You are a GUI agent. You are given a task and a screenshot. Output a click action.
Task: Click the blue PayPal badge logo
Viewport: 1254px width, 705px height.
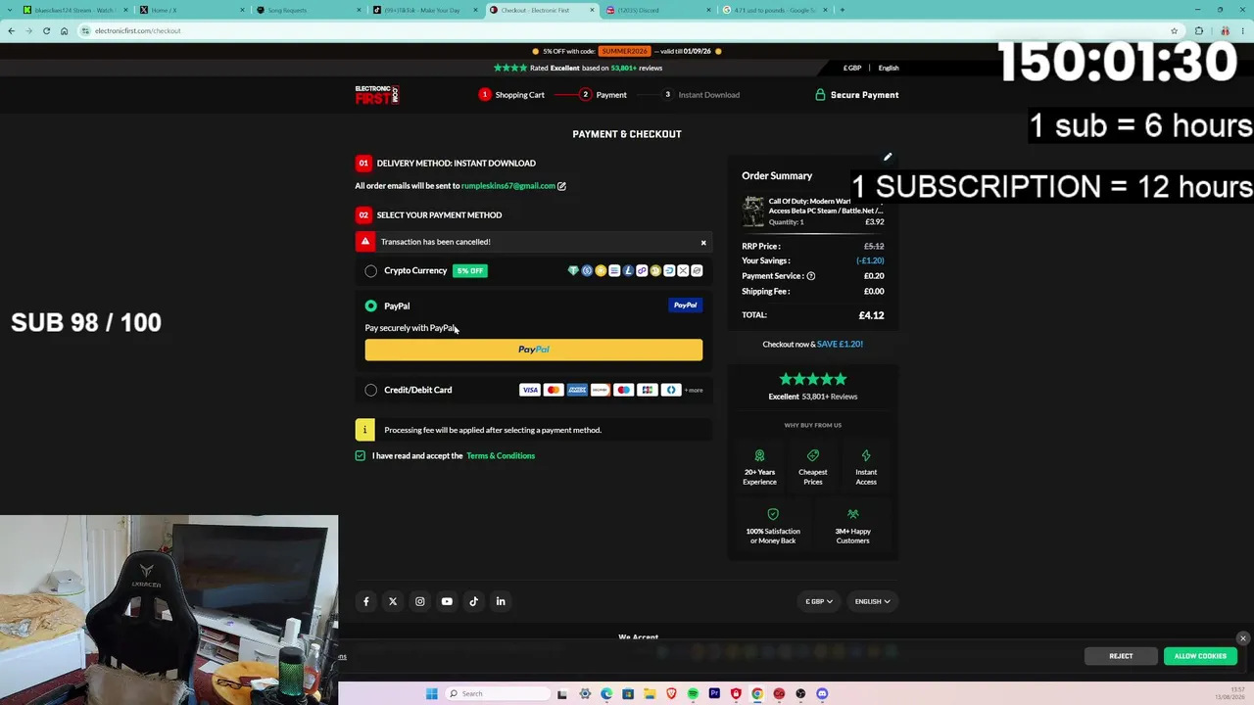[x=685, y=305]
